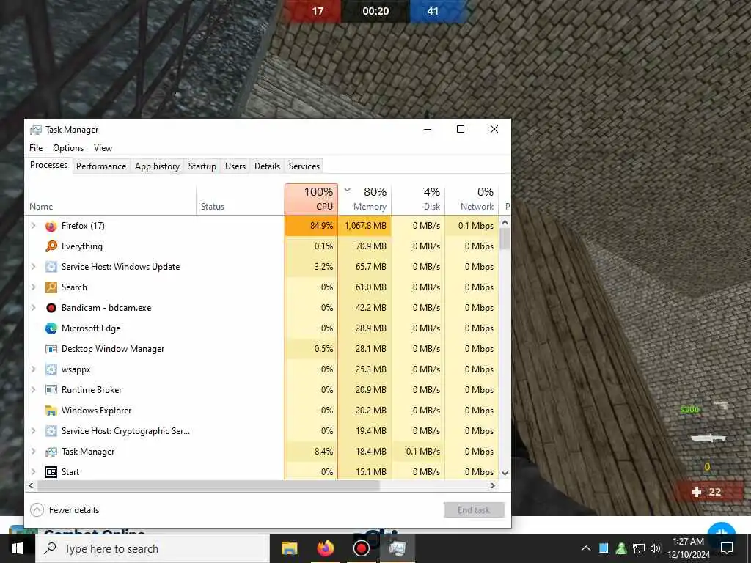This screenshot has width=751, height=563.
Task: Sort processes by CPU column
Action: tap(311, 199)
